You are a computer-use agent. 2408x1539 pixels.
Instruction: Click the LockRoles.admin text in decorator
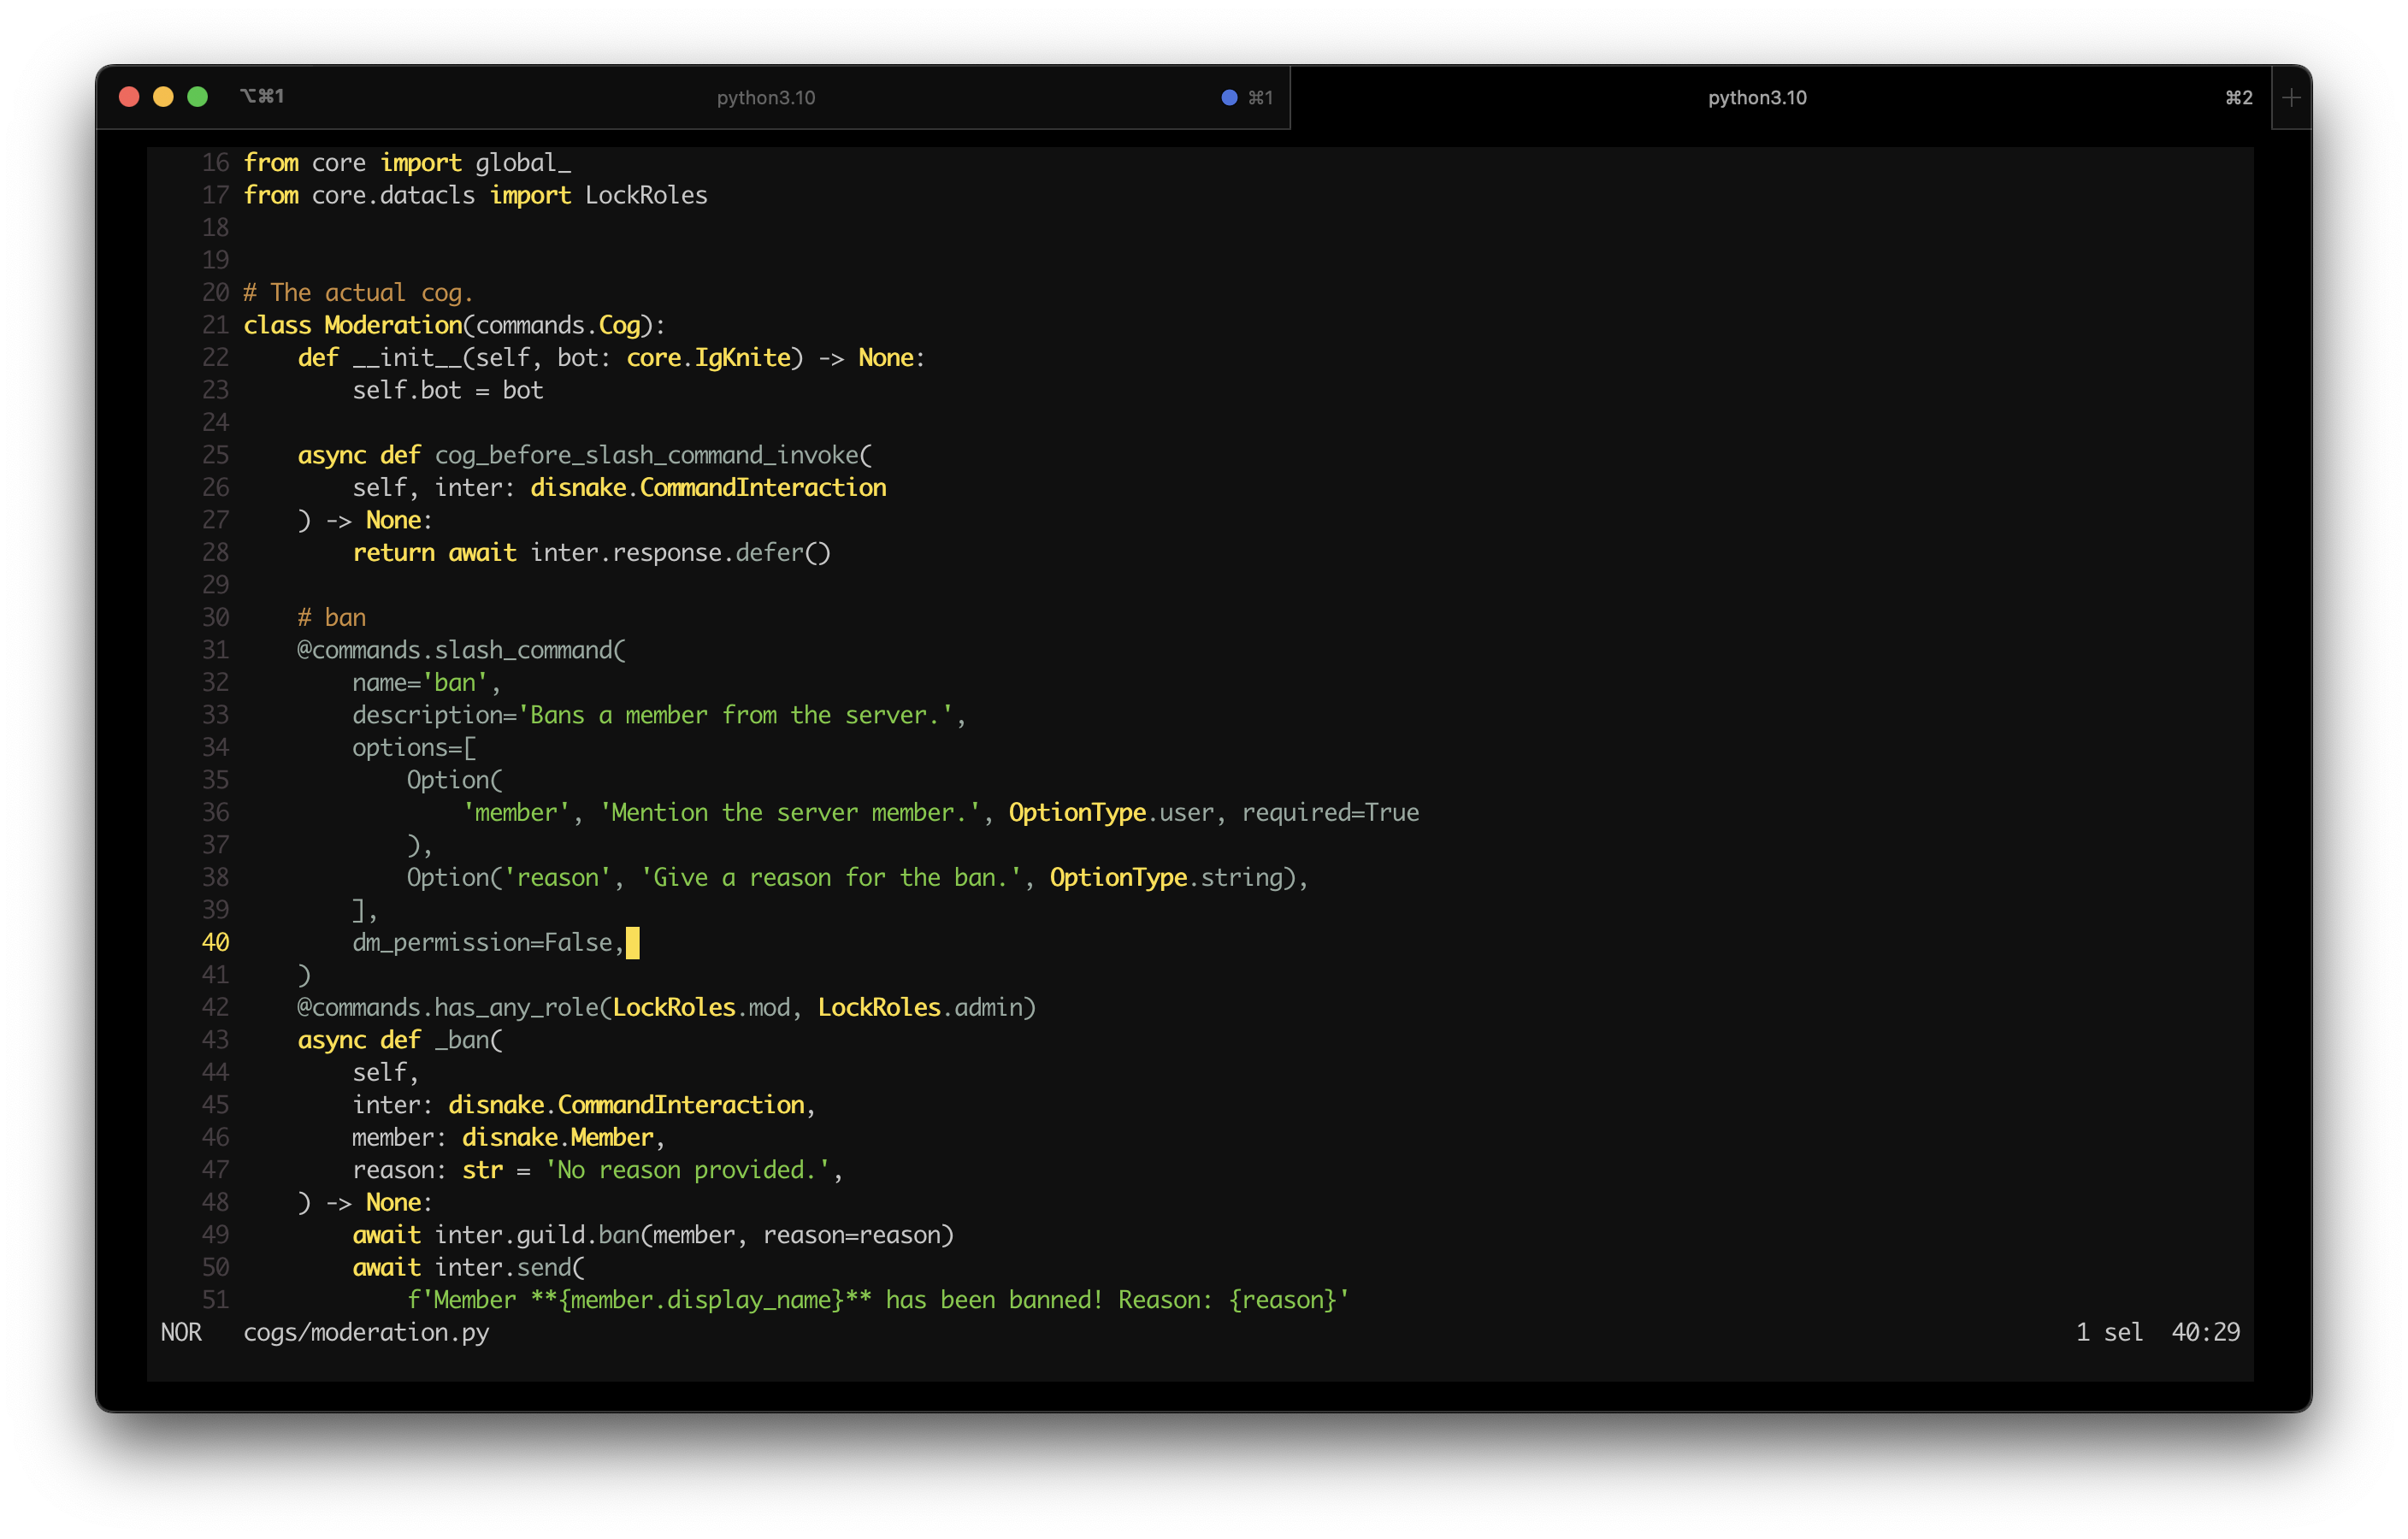pyautogui.click(x=920, y=1007)
